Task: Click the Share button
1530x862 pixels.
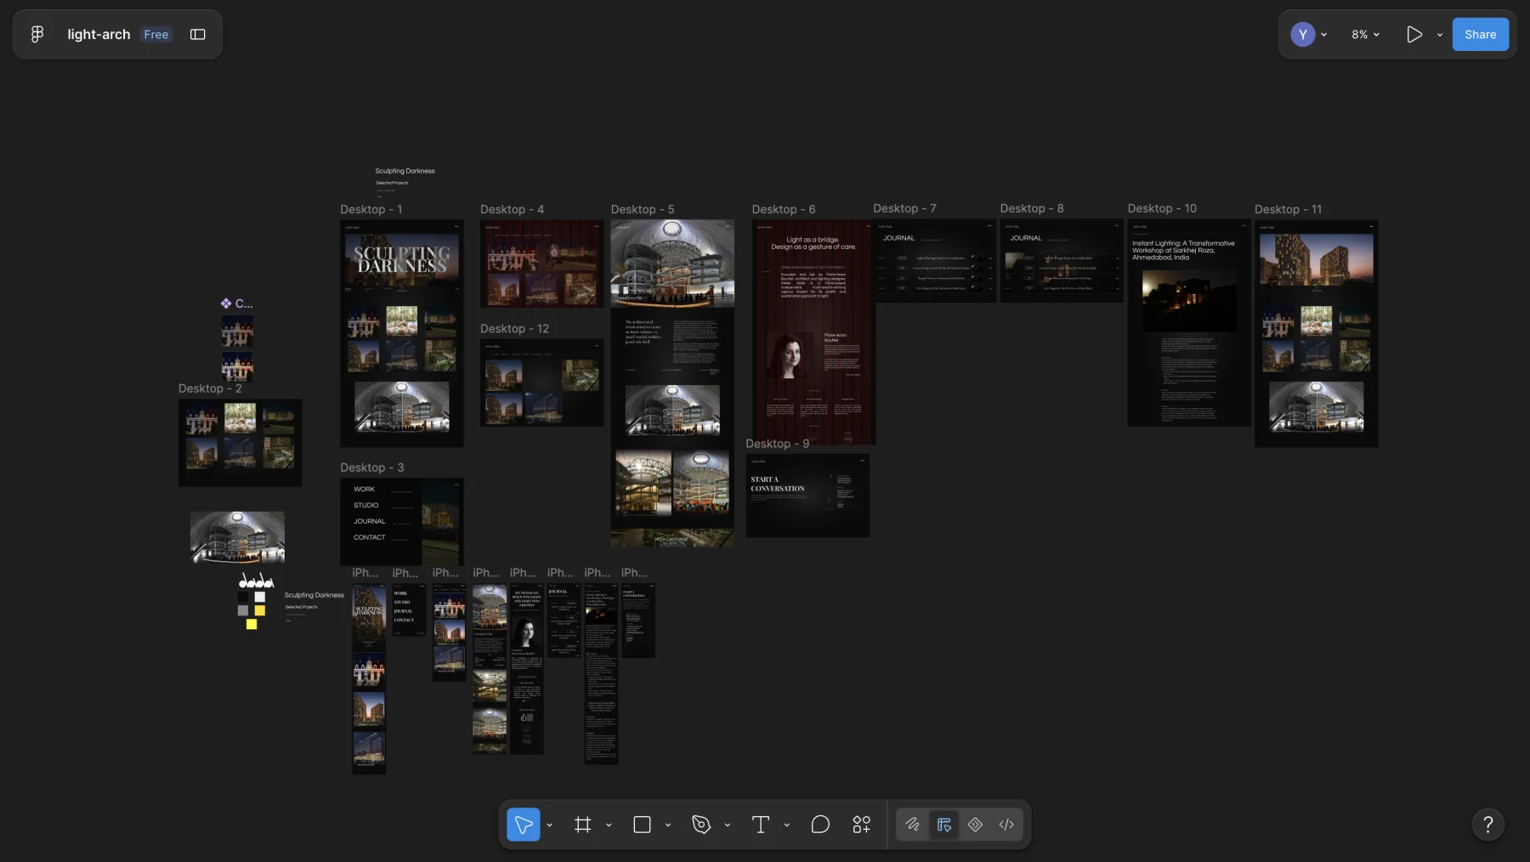Action: [1480, 35]
